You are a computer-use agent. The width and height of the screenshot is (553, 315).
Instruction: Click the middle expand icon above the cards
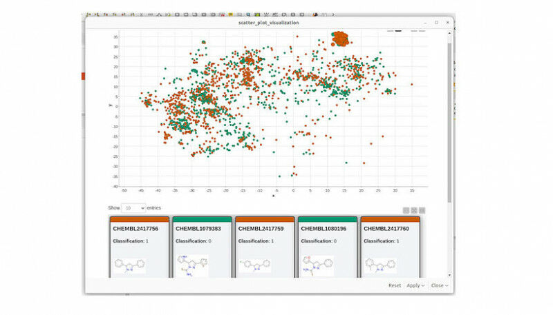pyautogui.click(x=414, y=210)
